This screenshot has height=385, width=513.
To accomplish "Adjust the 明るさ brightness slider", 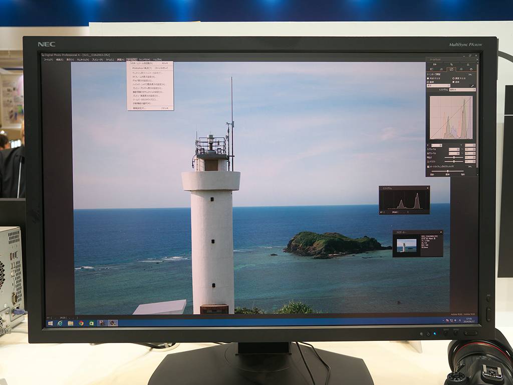I will [x=454, y=157].
